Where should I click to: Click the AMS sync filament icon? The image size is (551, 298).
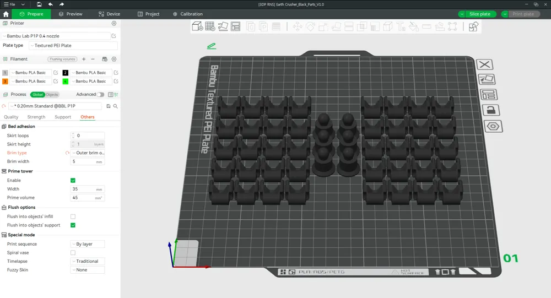click(104, 59)
